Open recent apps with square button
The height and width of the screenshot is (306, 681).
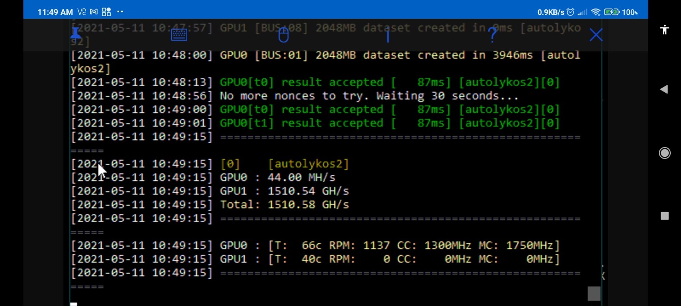[x=664, y=216]
